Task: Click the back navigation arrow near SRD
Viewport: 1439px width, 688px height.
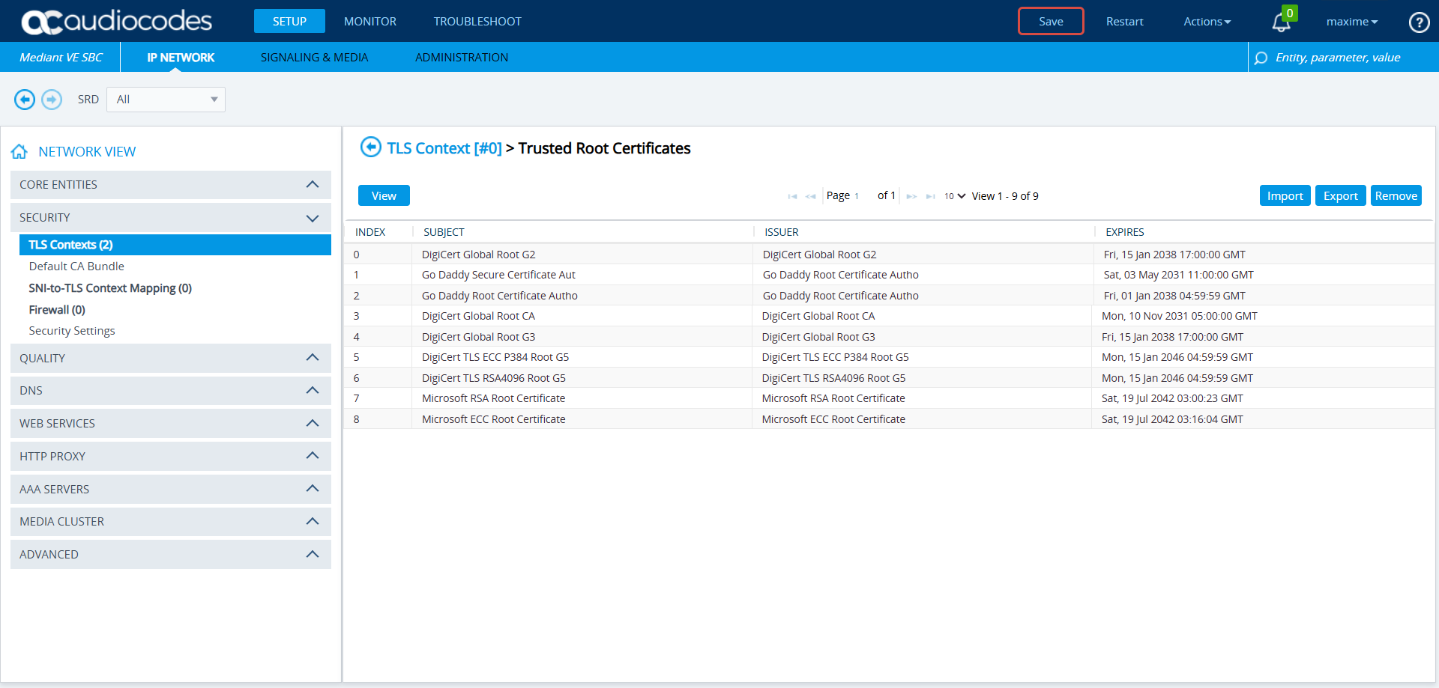Action: tap(25, 100)
